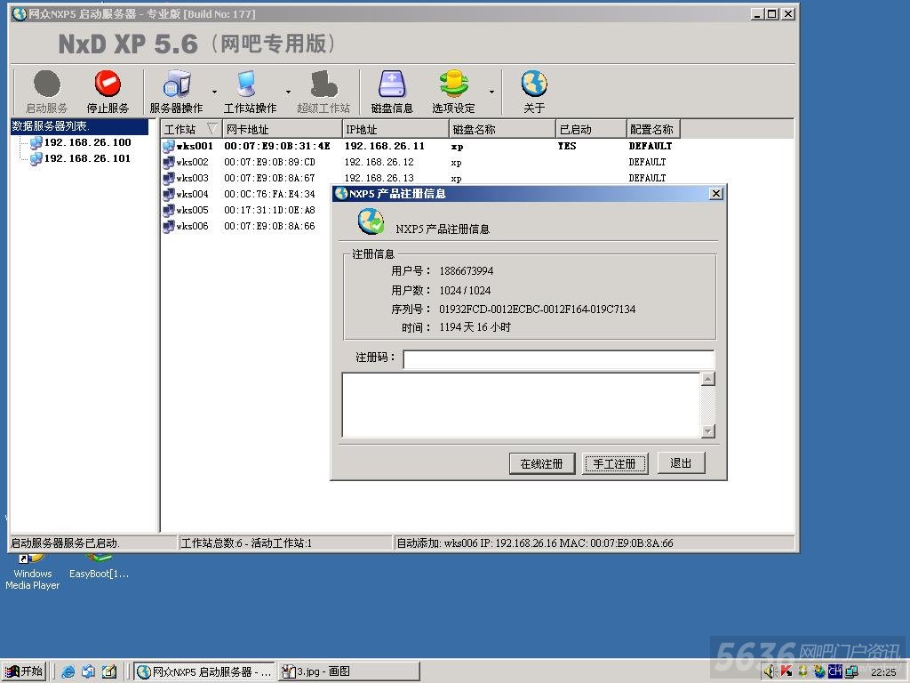The width and height of the screenshot is (910, 683).
Task: Expand the 选项设定 dropdown arrow
Action: point(491,92)
